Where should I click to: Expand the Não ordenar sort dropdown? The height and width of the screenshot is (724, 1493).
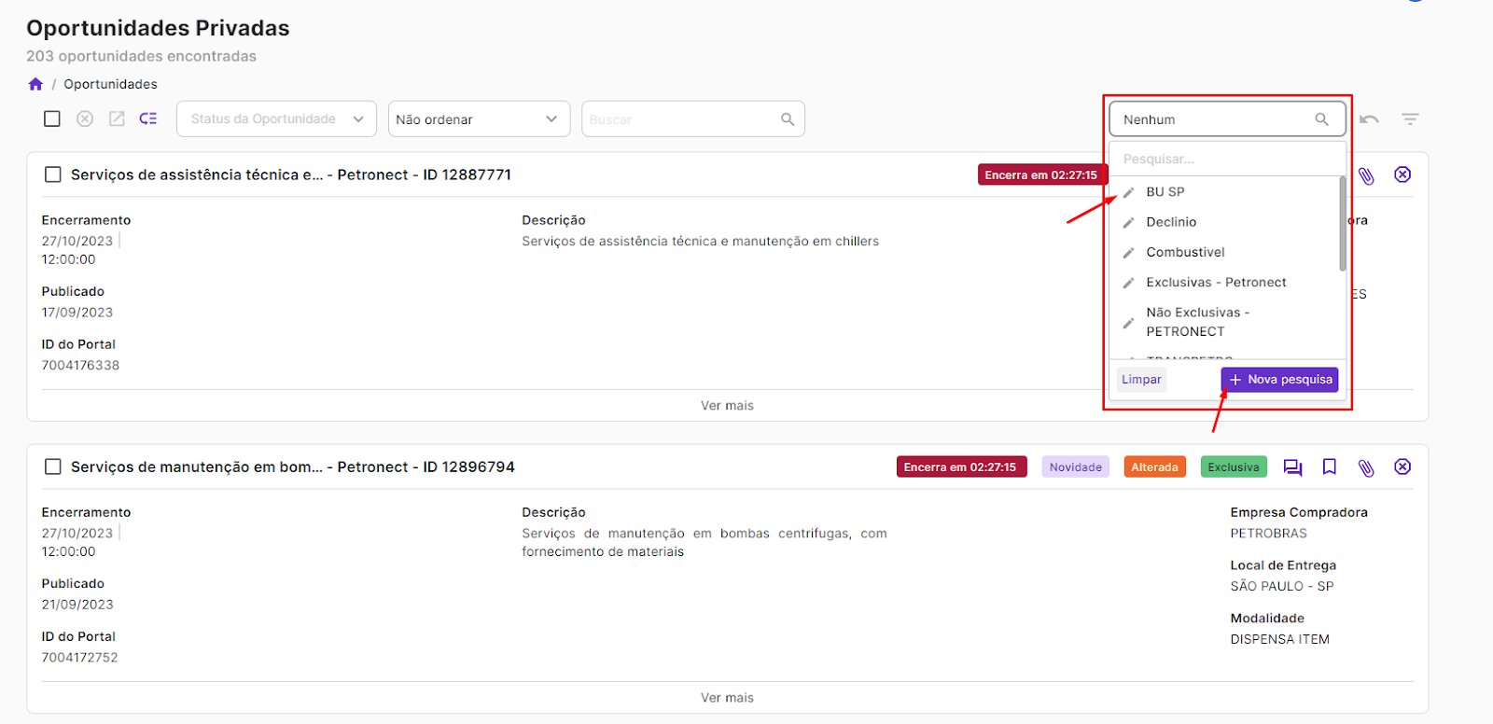point(478,119)
